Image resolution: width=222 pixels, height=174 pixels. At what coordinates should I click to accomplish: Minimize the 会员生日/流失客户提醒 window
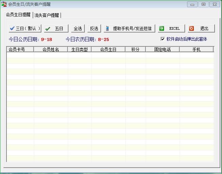click(x=192, y=4)
